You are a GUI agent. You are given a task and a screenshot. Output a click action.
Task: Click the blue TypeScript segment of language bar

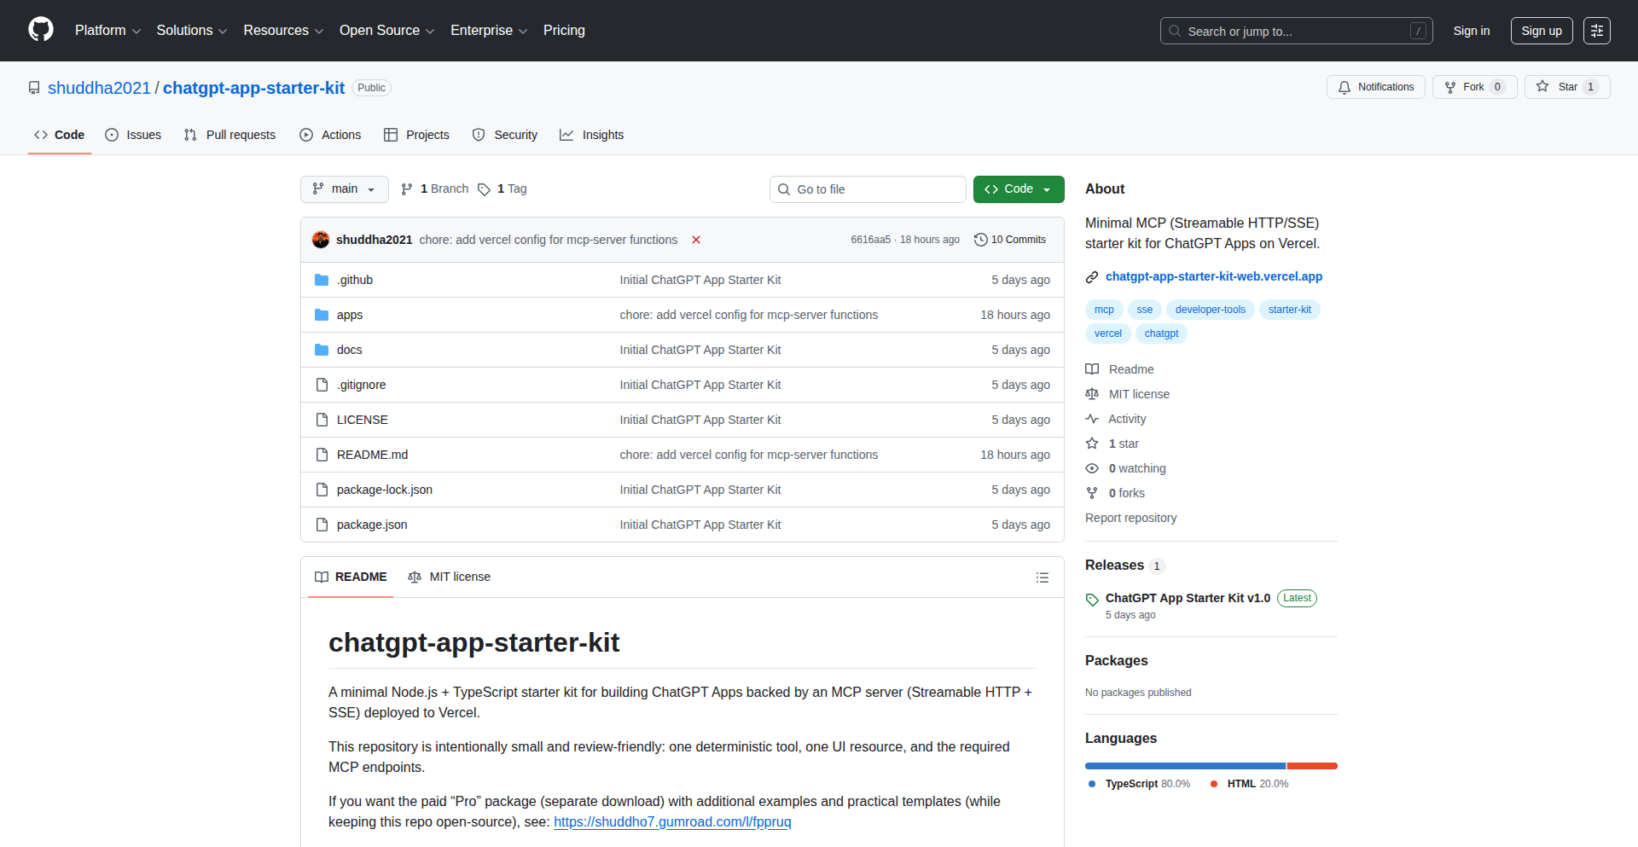pos(1184,765)
